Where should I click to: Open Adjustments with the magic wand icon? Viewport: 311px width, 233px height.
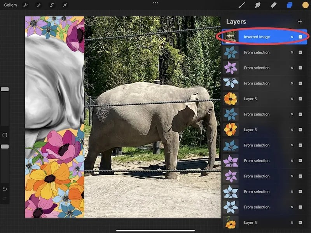click(x=39, y=5)
